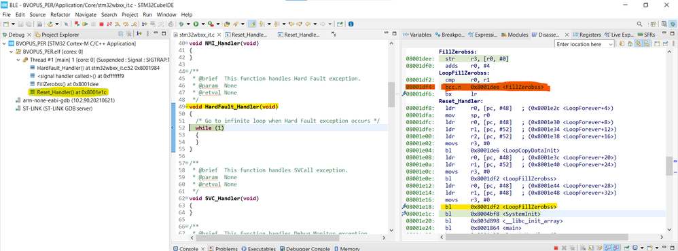Click the Debug bug icon in toolbar
This screenshot has width=678, height=251.
pos(181,24)
